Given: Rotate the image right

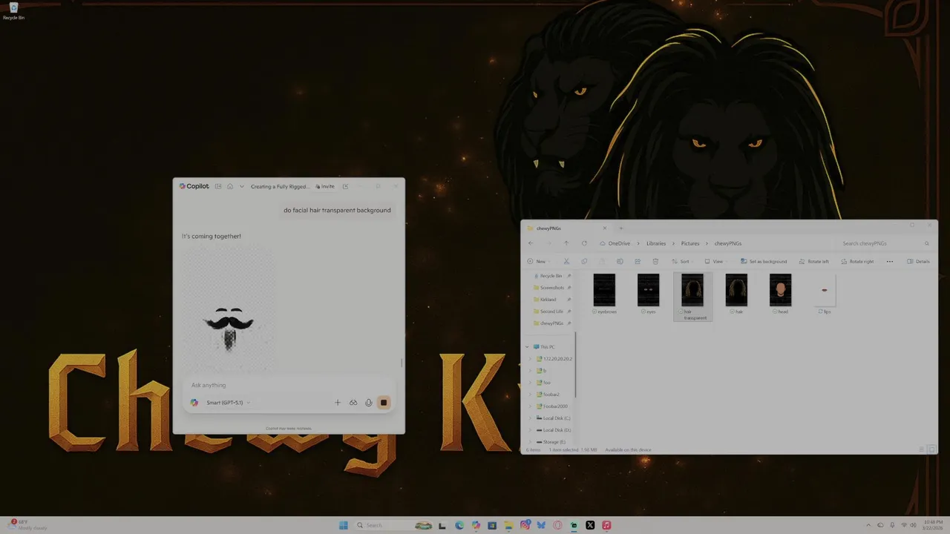Looking at the screenshot, I should 857,261.
